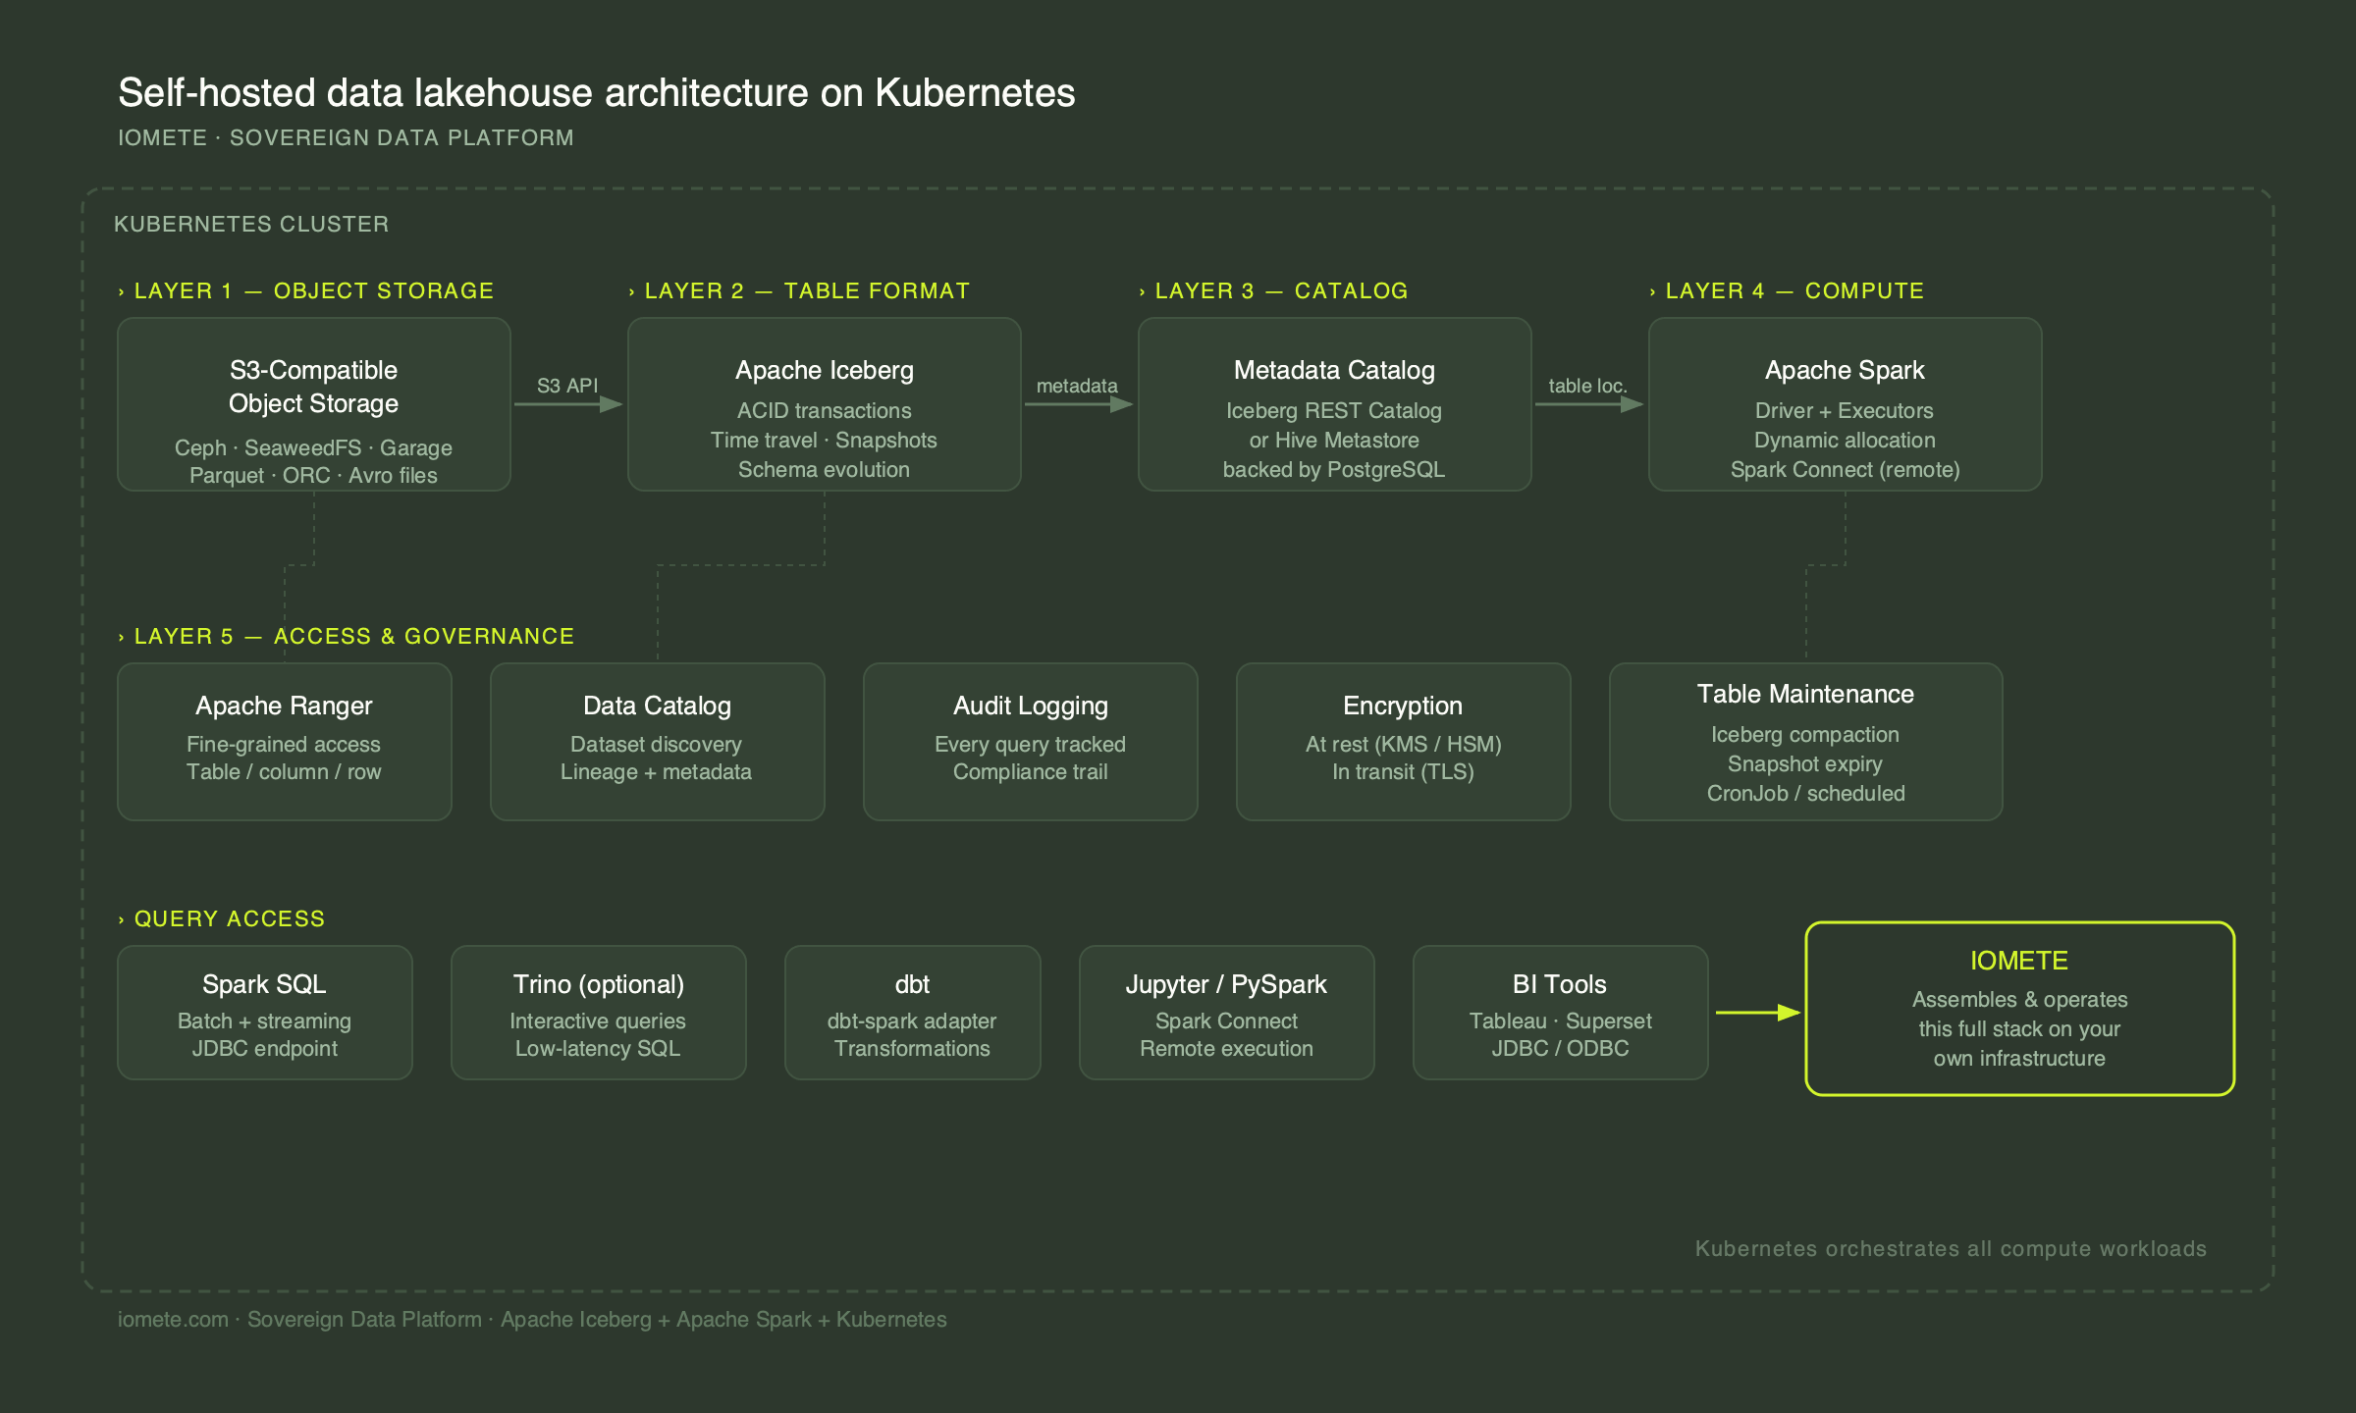Viewport: 2356px width, 1413px height.
Task: Click 'Dynamic allocation' text
Action: (1845, 440)
